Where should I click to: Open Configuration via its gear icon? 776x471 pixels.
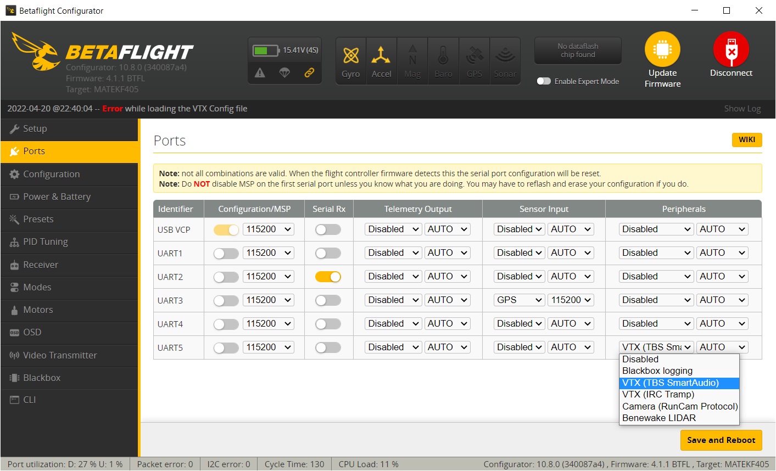[x=15, y=174]
